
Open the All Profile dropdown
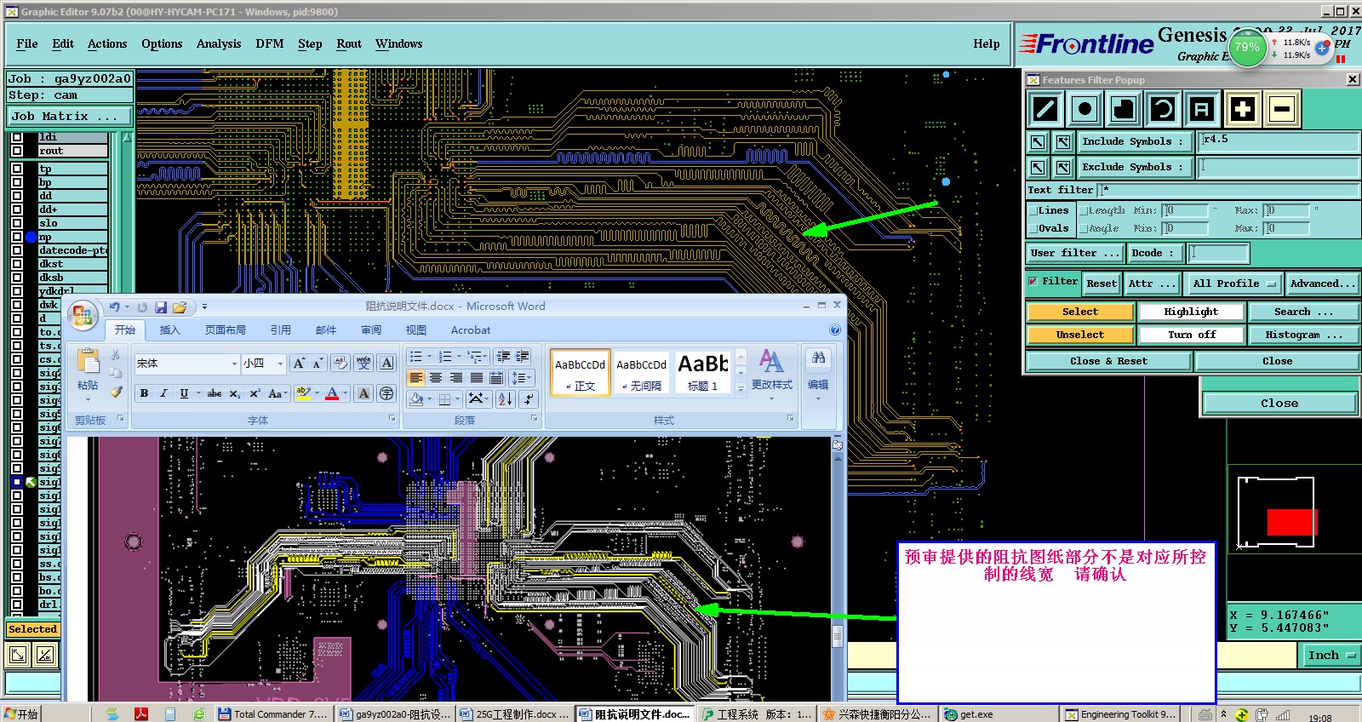tap(1233, 284)
